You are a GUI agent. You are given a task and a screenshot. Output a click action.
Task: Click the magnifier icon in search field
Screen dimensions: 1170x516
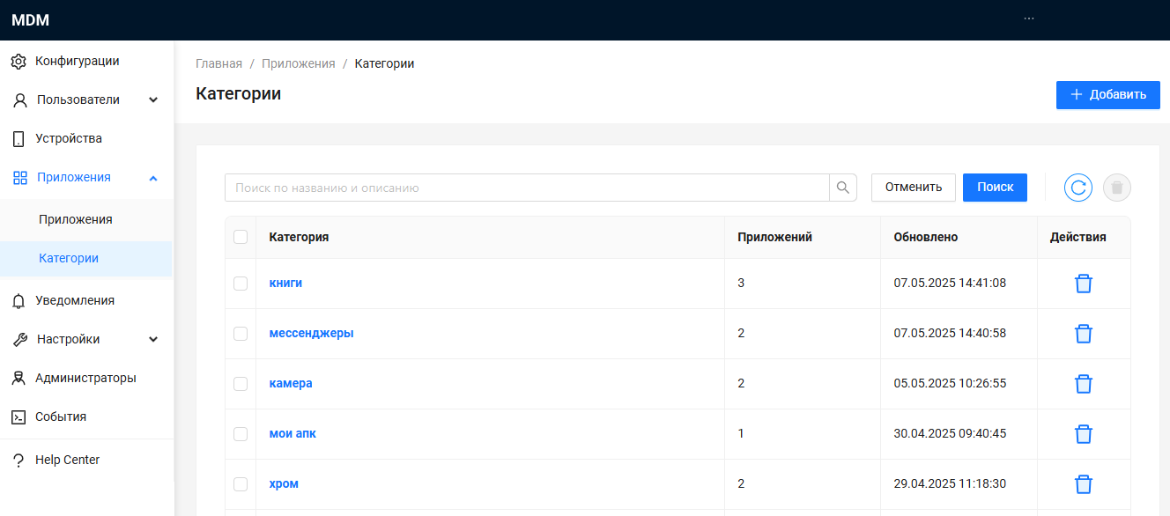[843, 188]
